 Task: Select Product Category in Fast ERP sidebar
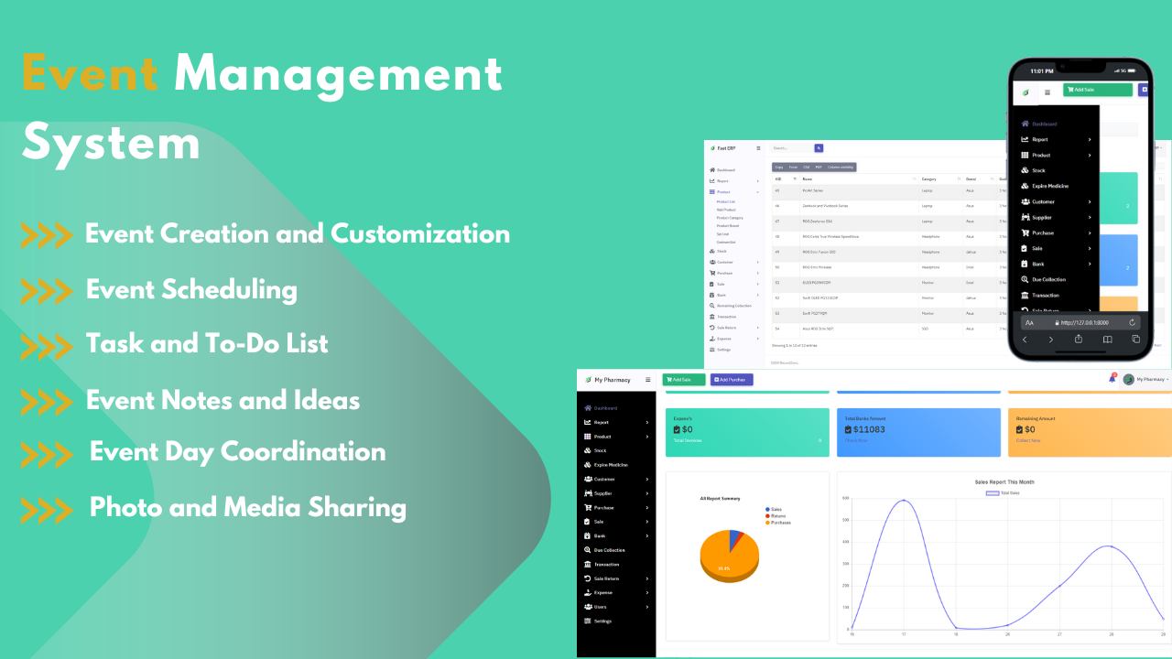(730, 217)
